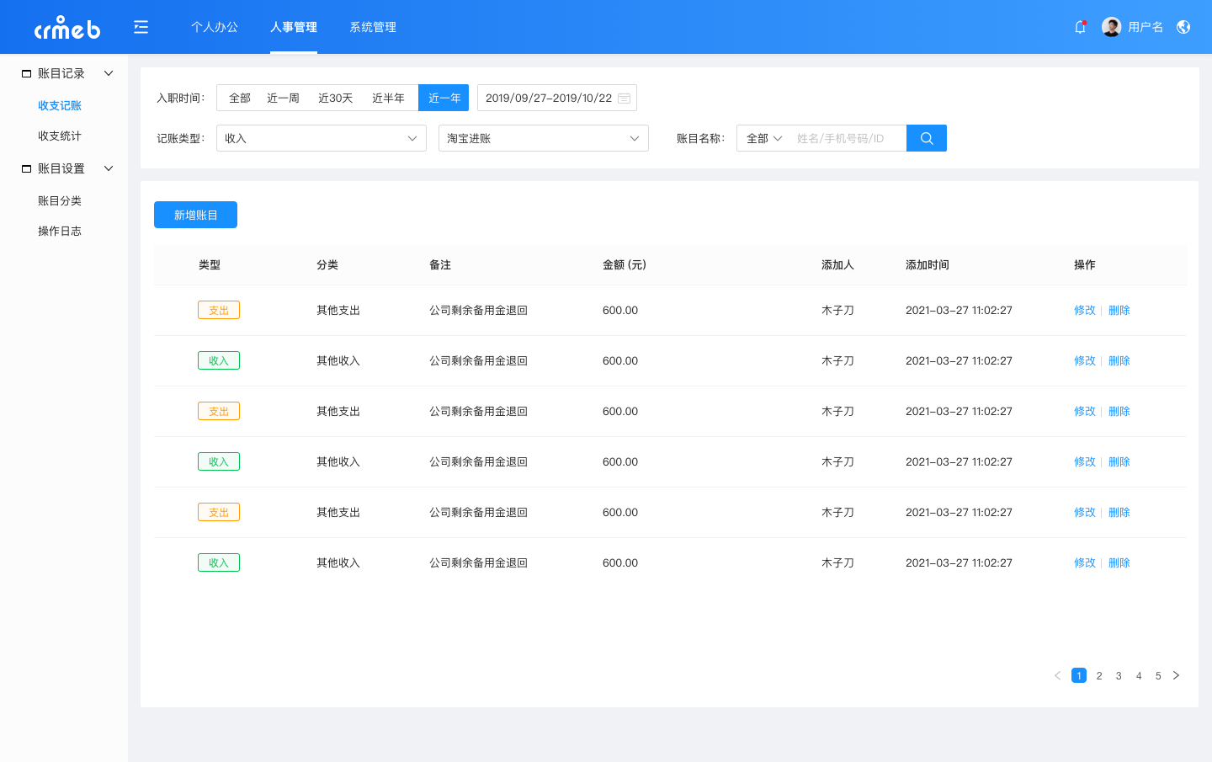Go to next page arrow
1212x762 pixels.
tap(1176, 675)
